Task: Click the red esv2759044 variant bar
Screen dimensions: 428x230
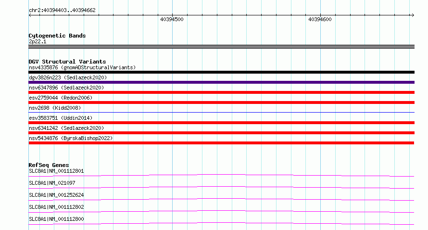Action: [x=221, y=102]
